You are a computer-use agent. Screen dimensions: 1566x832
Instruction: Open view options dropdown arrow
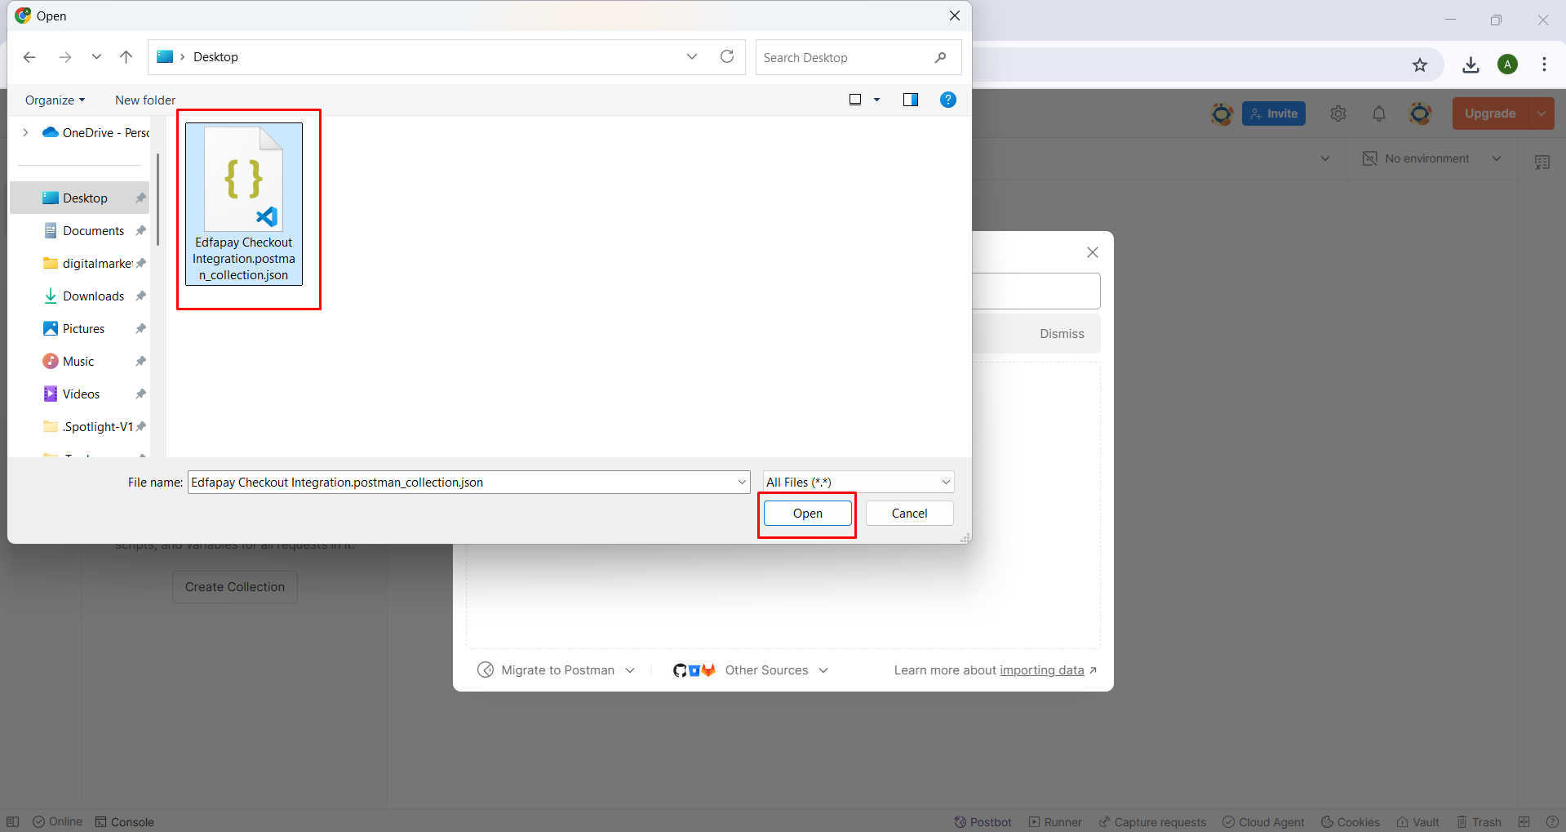tap(877, 100)
